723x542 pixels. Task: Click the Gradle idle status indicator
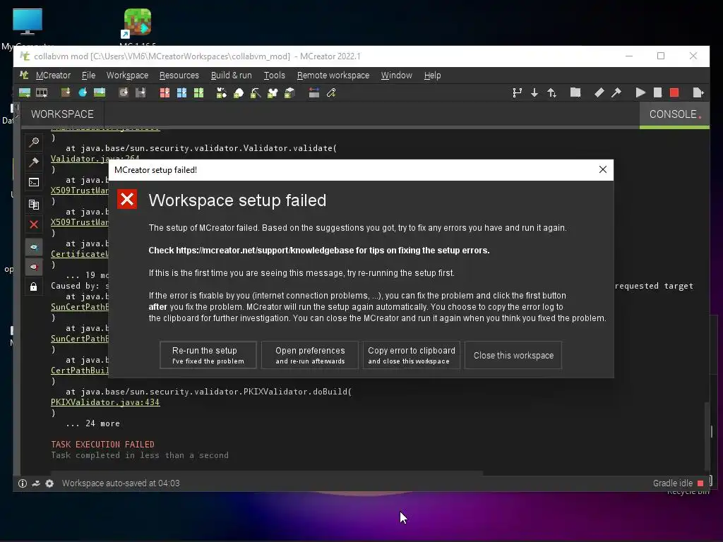point(678,483)
